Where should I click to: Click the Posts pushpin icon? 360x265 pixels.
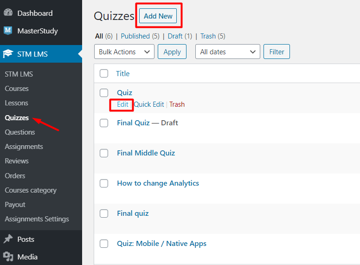(x=8, y=239)
